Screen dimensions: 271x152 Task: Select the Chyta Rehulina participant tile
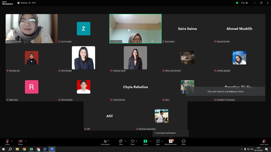click(135, 87)
